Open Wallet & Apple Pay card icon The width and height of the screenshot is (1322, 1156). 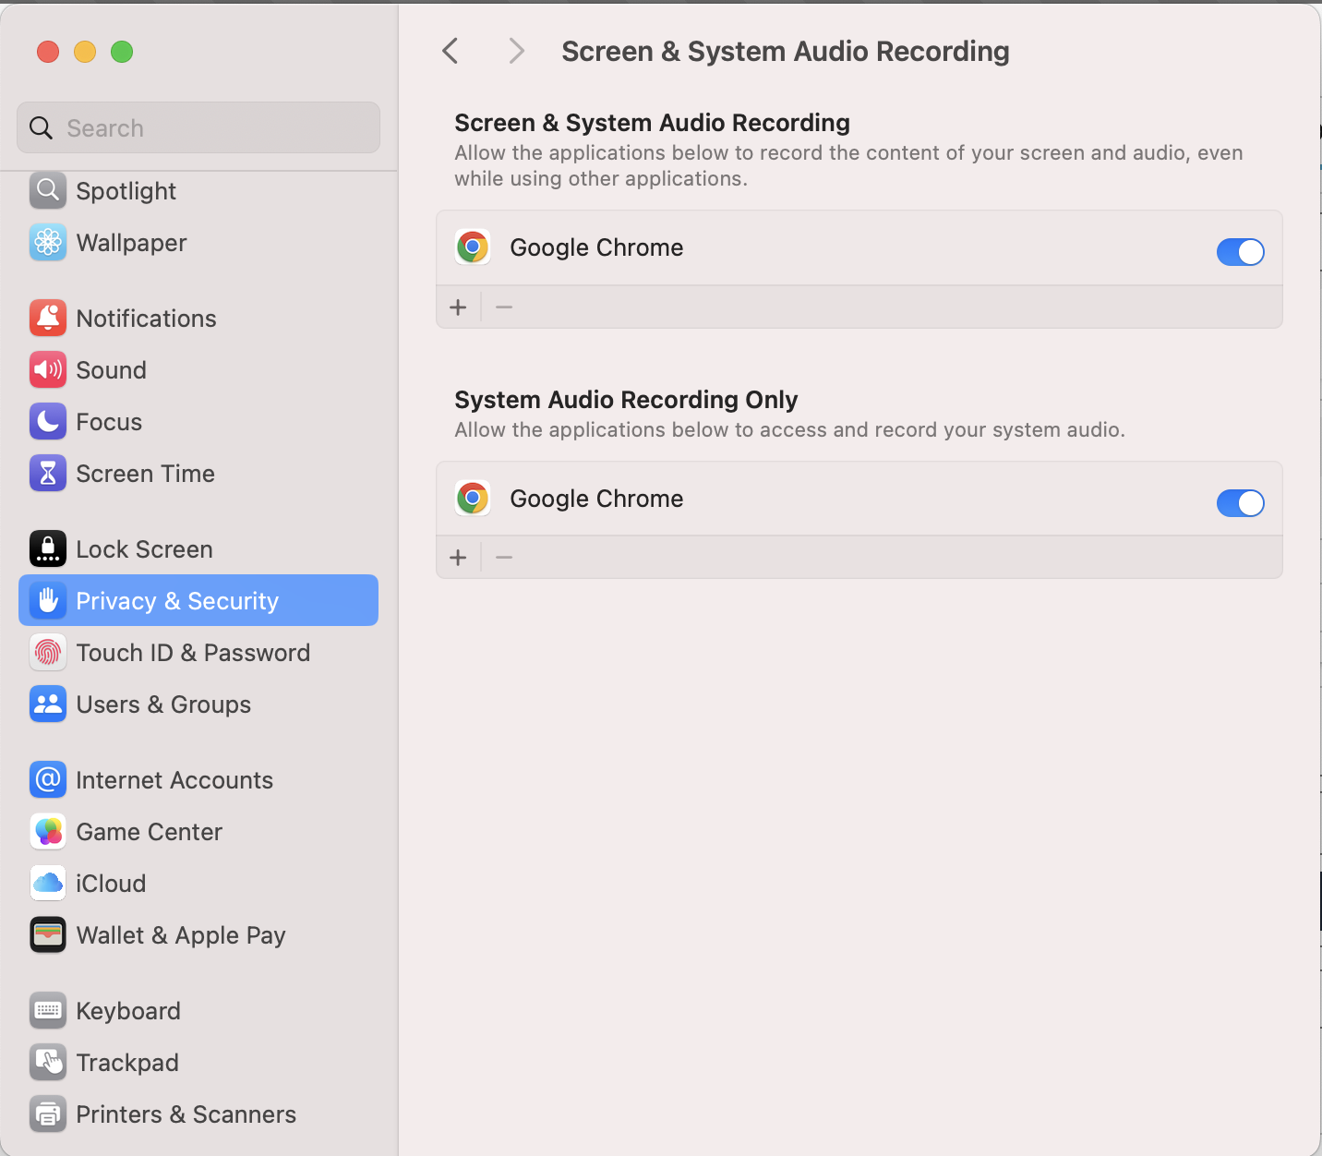[48, 935]
